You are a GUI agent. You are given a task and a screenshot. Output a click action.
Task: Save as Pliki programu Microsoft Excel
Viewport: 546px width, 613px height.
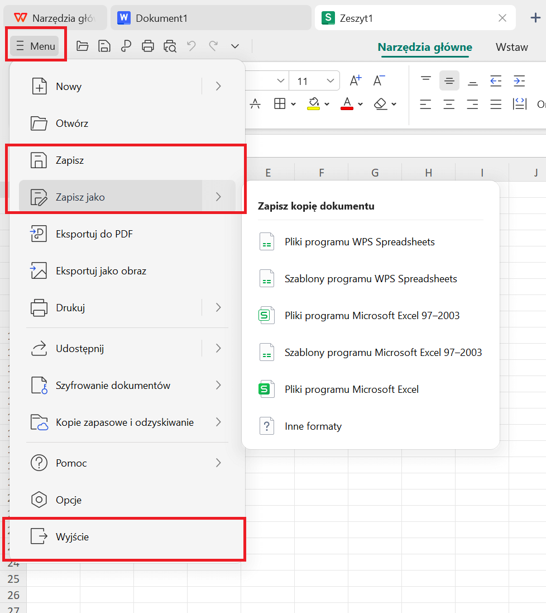click(371, 389)
